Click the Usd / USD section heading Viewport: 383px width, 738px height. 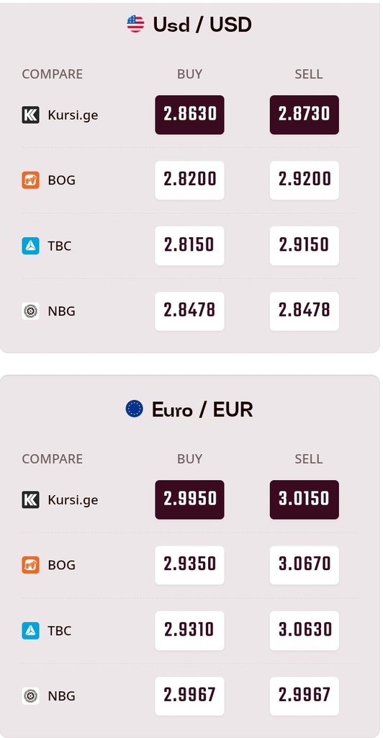202,25
